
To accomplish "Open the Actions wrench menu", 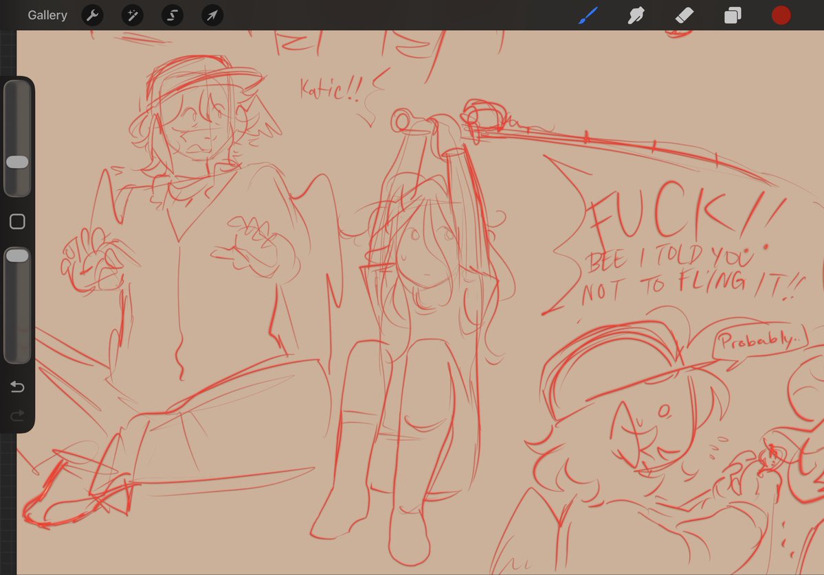I will click(x=93, y=15).
